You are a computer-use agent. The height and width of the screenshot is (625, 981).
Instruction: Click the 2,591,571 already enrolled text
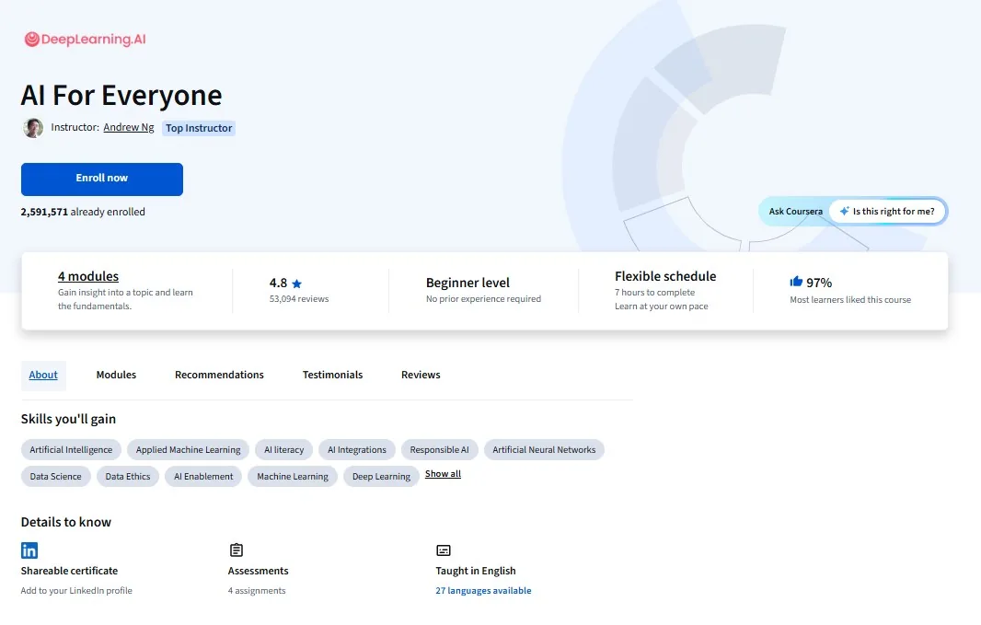click(83, 212)
